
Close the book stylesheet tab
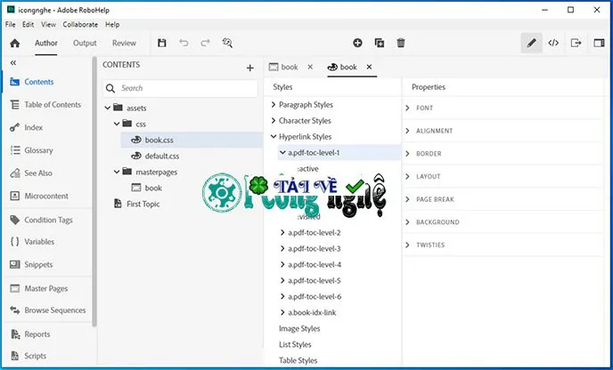pos(369,67)
